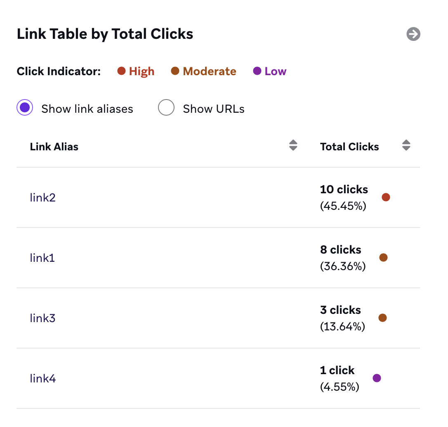Click the Click Indicator legend label
The width and height of the screenshot is (448, 427).
tap(58, 71)
